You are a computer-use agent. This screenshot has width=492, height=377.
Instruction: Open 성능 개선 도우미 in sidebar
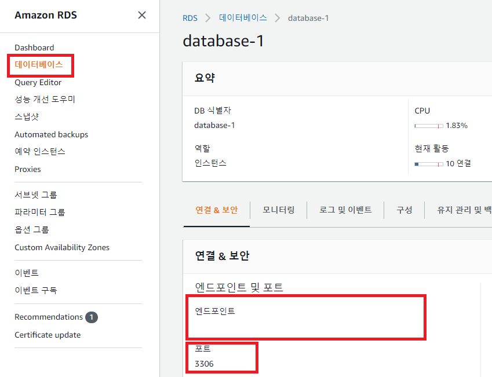tap(45, 100)
